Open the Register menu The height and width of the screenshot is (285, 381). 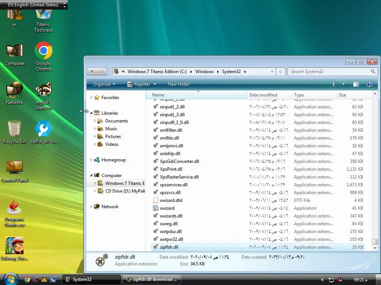(x=142, y=84)
